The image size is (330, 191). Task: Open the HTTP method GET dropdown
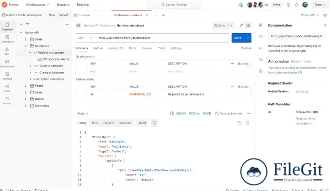pyautogui.click(x=85, y=38)
